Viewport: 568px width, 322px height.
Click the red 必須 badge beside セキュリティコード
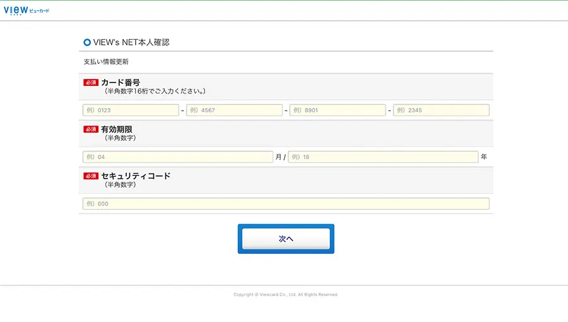91,176
